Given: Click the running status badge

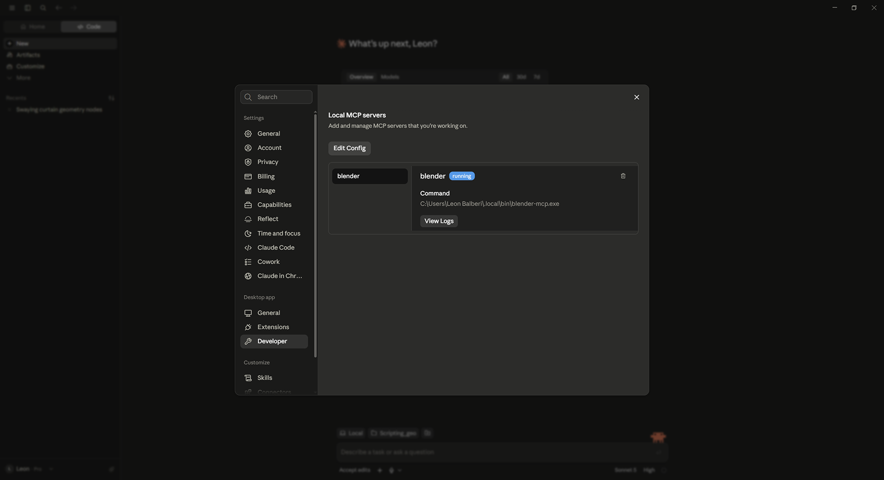Looking at the screenshot, I should (x=462, y=176).
